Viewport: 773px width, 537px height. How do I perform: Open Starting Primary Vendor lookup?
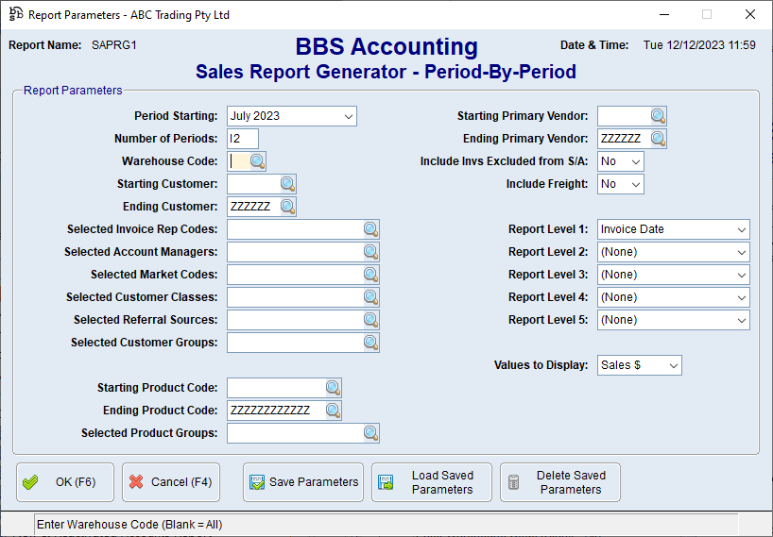658,116
